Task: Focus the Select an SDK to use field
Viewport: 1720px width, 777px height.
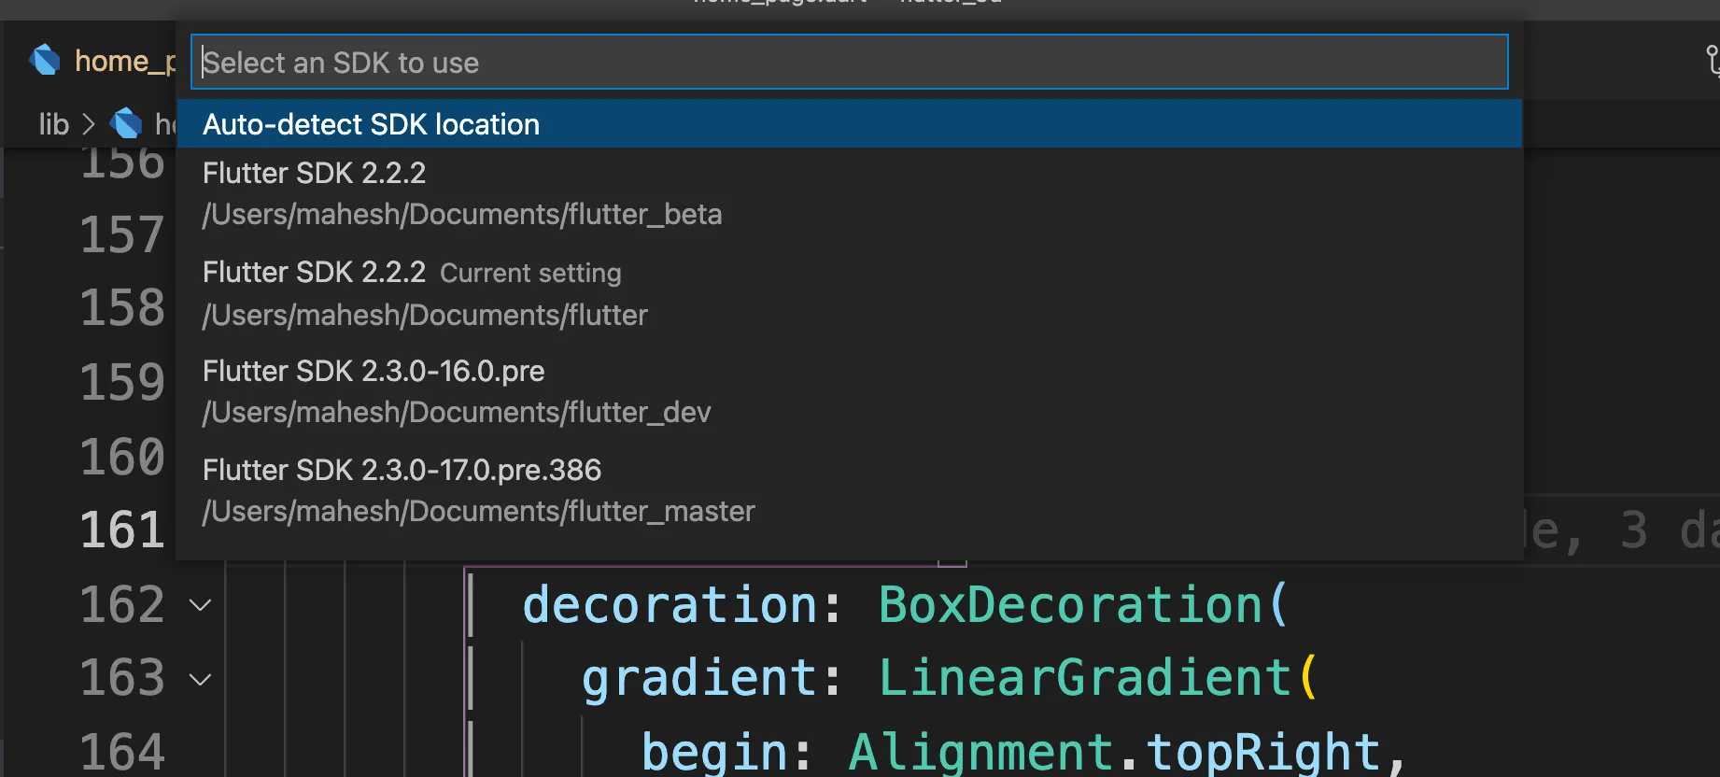Action: click(849, 63)
